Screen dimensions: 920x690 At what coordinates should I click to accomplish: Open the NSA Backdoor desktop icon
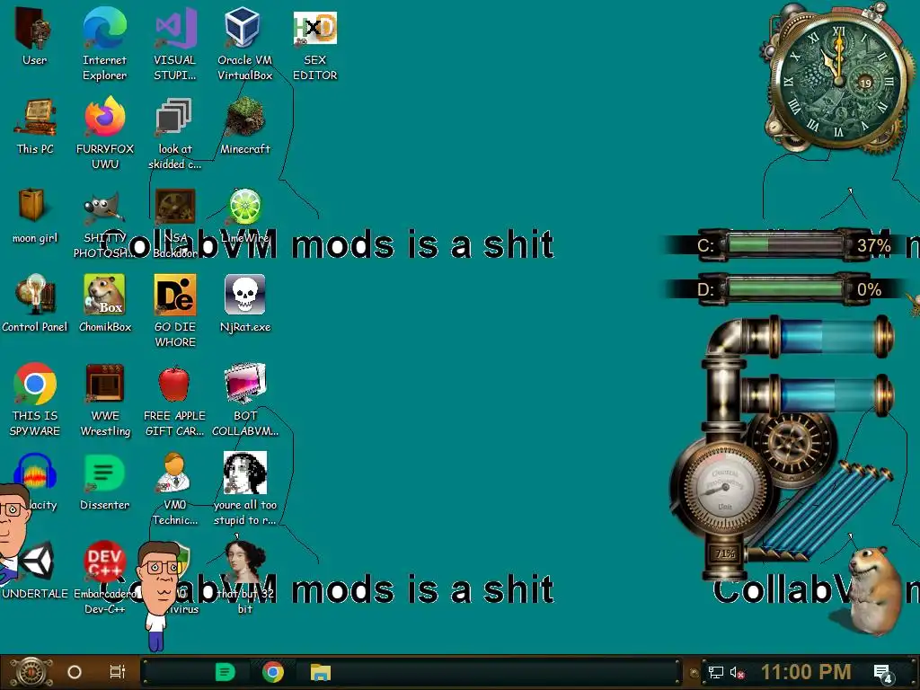(x=174, y=222)
